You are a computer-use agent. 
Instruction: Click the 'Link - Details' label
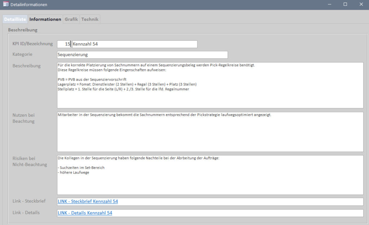tap(26, 212)
